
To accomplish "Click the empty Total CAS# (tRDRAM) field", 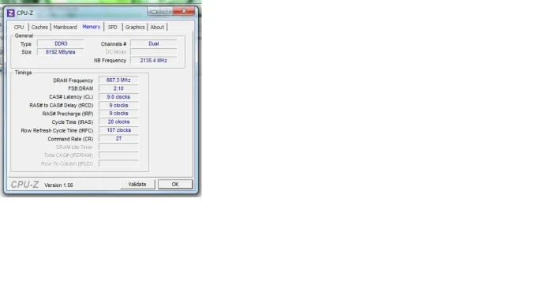I will coord(118,155).
